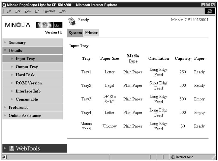218x161 pixels.
Task: Click the Internet Explorer logo in menu bar
Action: pyautogui.click(x=210, y=11)
